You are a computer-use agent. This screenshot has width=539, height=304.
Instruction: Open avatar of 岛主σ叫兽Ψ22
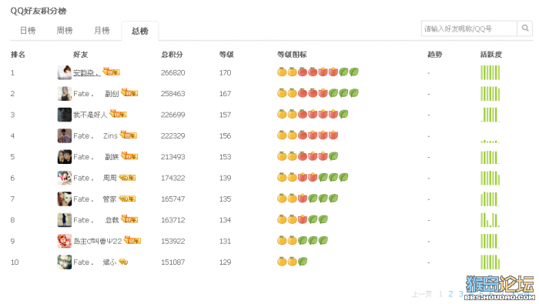click(x=65, y=241)
